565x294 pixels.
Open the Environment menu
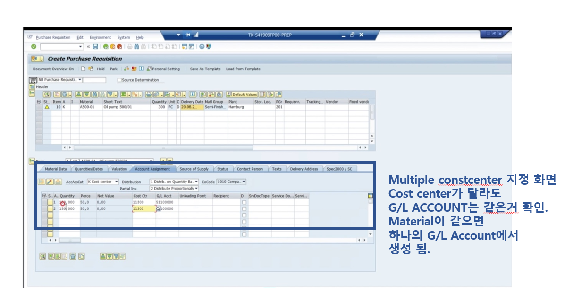tap(100, 37)
